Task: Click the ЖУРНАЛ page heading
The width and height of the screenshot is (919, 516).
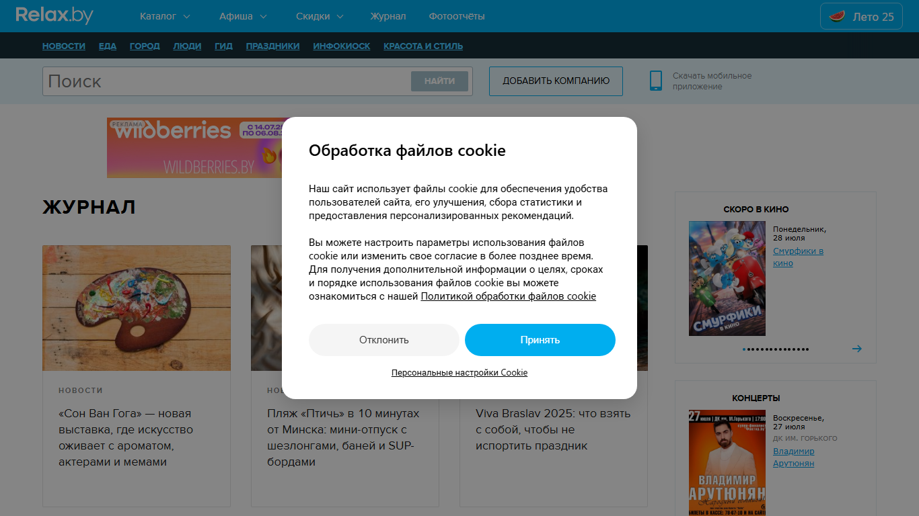Action: (89, 207)
